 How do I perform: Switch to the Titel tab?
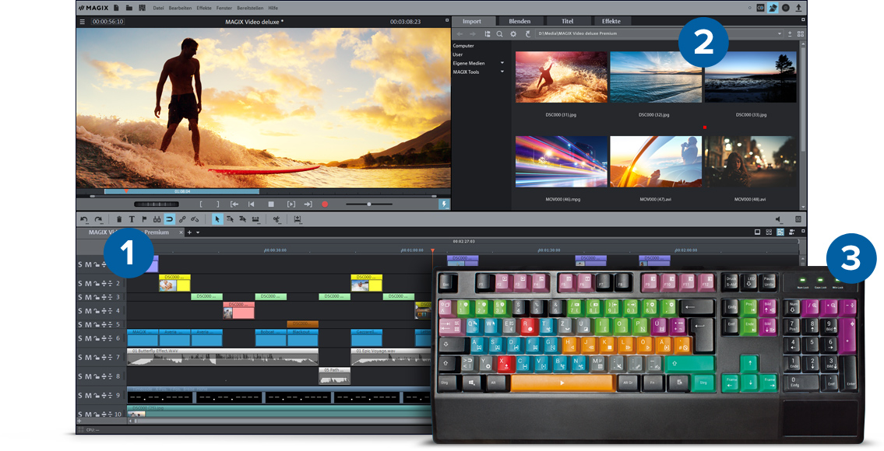567,22
